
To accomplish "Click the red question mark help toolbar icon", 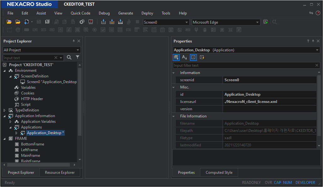I will pyautogui.click(x=91, y=22).
